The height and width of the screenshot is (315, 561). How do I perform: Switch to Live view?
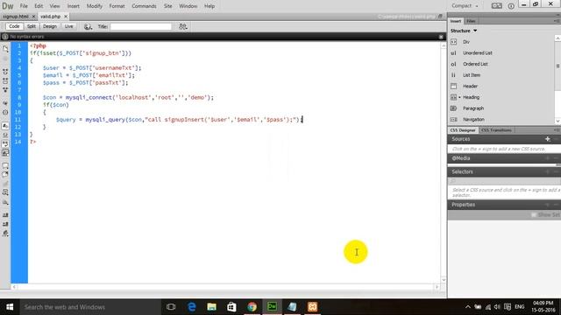68,26
